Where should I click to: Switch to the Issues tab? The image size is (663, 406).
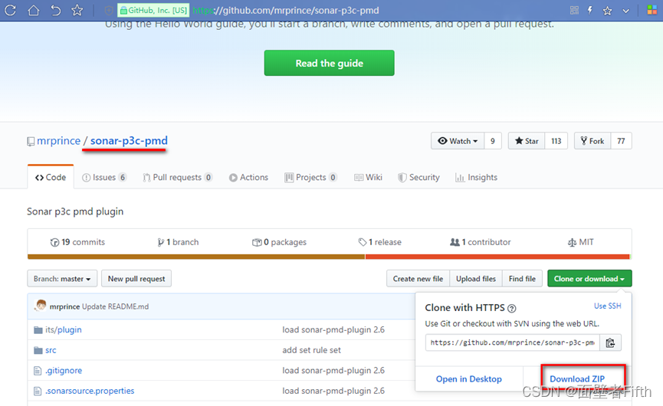(x=104, y=178)
